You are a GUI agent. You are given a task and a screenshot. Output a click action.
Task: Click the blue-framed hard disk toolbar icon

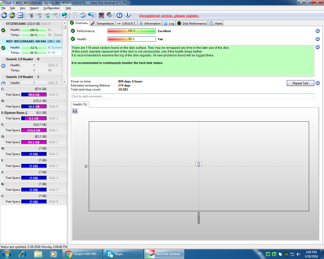[x=20, y=15]
